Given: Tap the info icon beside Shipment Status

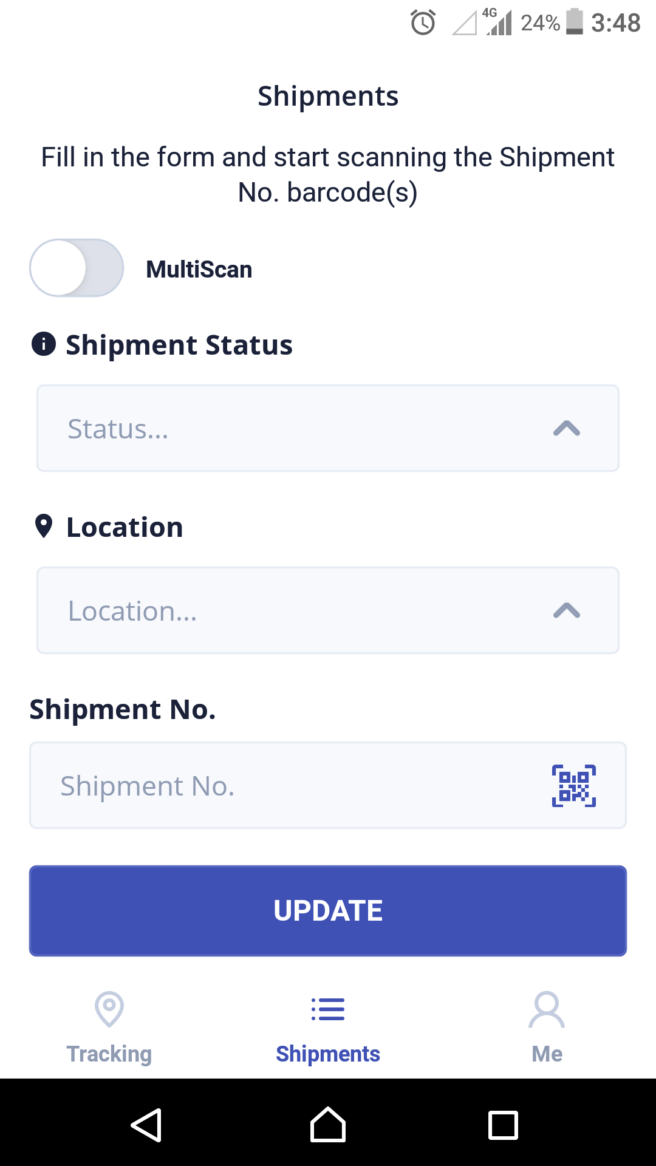Looking at the screenshot, I should [x=44, y=344].
